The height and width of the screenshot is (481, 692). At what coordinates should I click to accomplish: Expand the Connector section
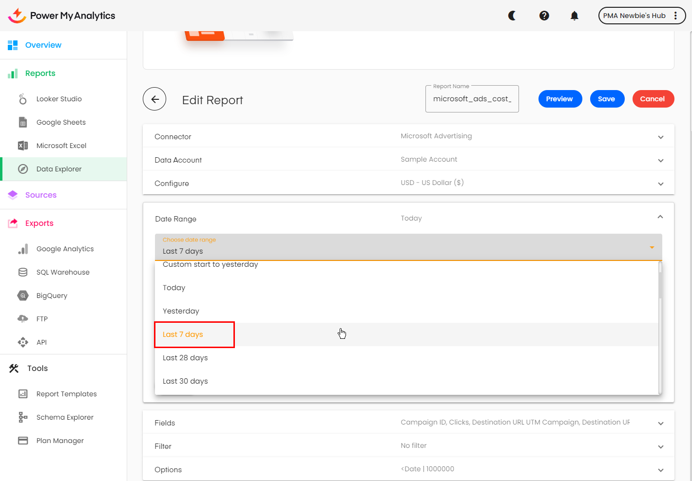pos(660,137)
